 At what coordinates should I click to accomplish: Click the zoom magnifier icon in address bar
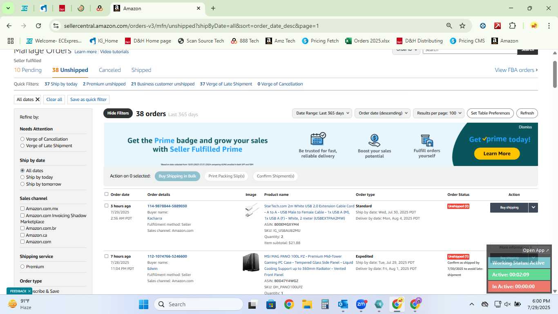[449, 26]
